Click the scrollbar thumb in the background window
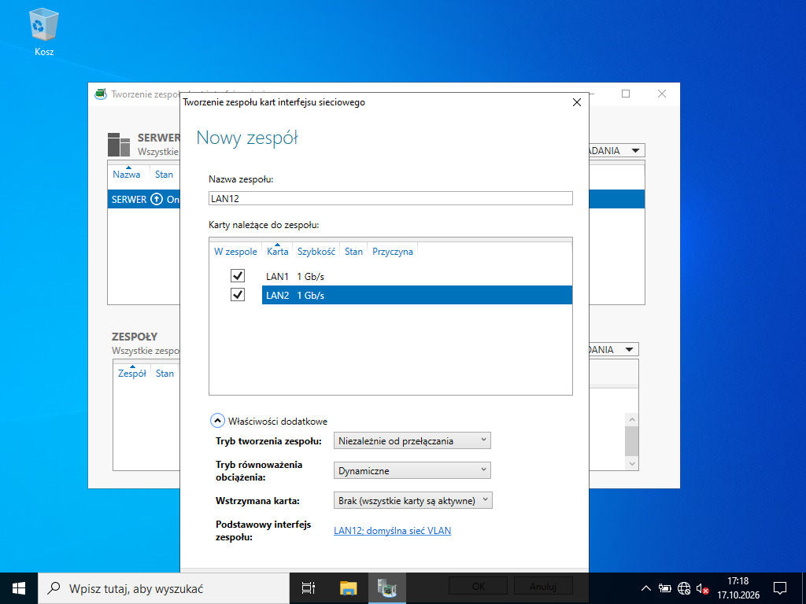Screen dimensions: 806x604 (632, 440)
